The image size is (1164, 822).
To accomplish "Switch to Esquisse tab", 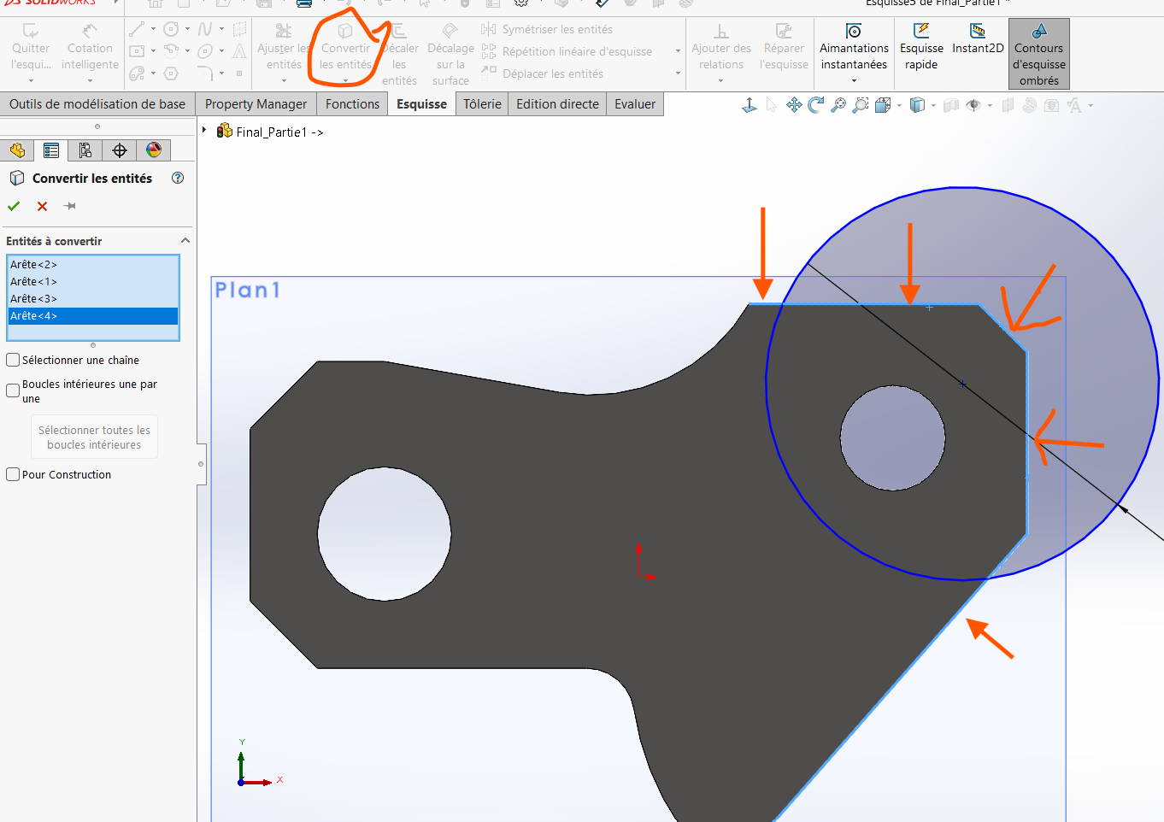I will (421, 103).
